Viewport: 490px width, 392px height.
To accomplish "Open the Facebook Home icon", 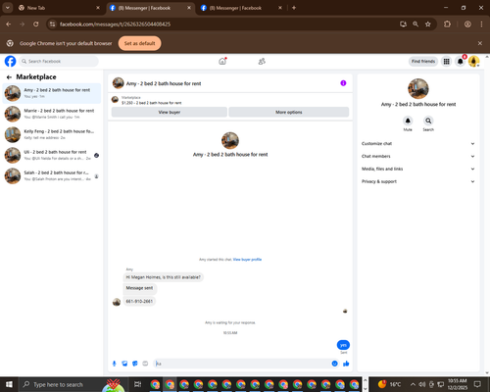I will [222, 61].
